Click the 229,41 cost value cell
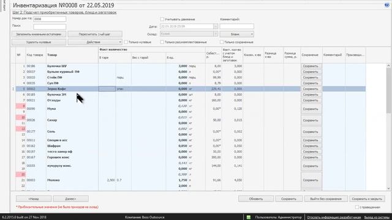The width and height of the screenshot is (392, 220). [x=213, y=89]
